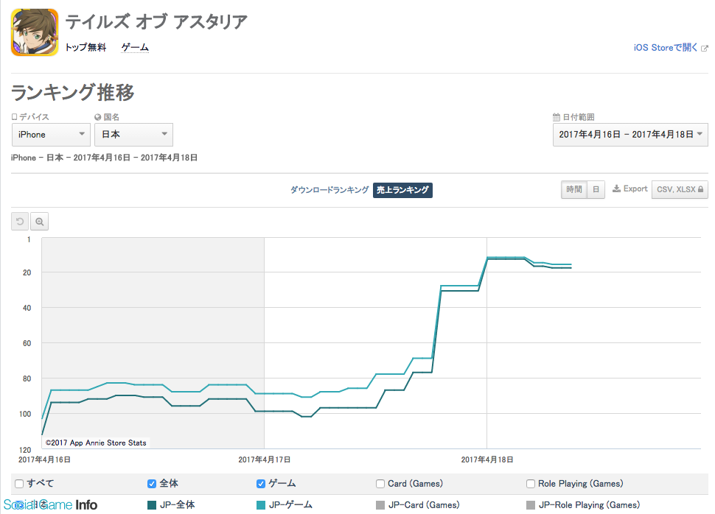715x514 pixels.
Task: Click the JP-ゲーム light teal legend swatch
Action: (x=261, y=505)
